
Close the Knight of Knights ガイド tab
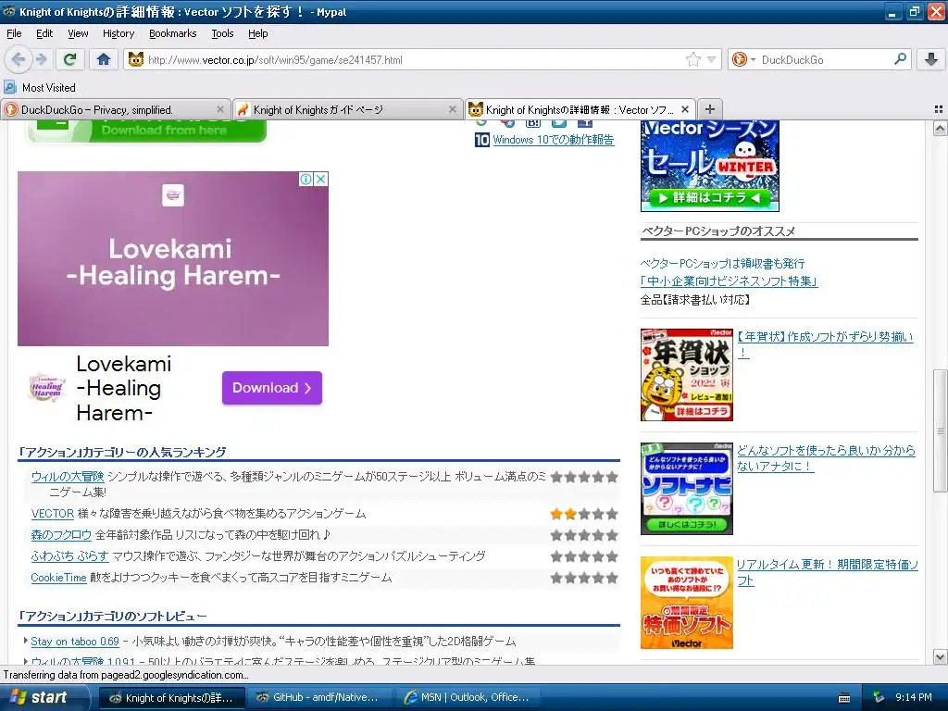pyautogui.click(x=452, y=109)
